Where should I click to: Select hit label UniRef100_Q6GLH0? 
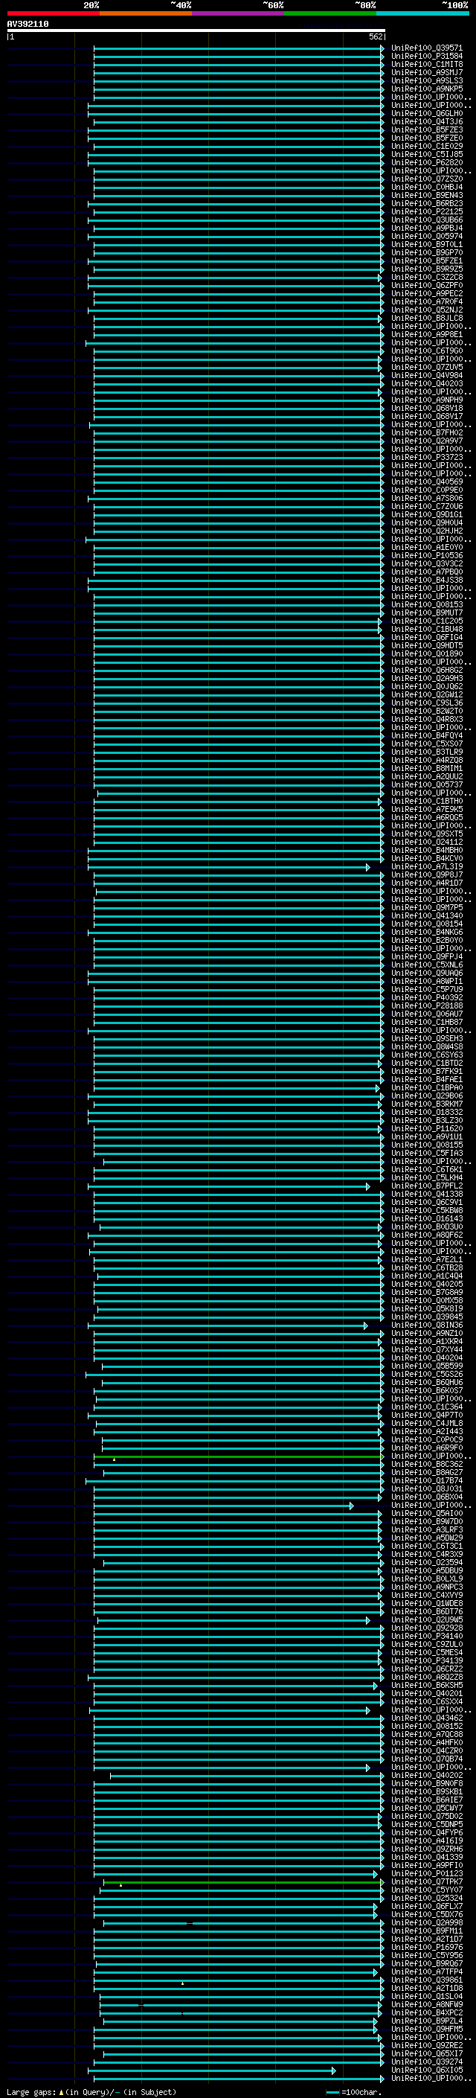[x=426, y=113]
